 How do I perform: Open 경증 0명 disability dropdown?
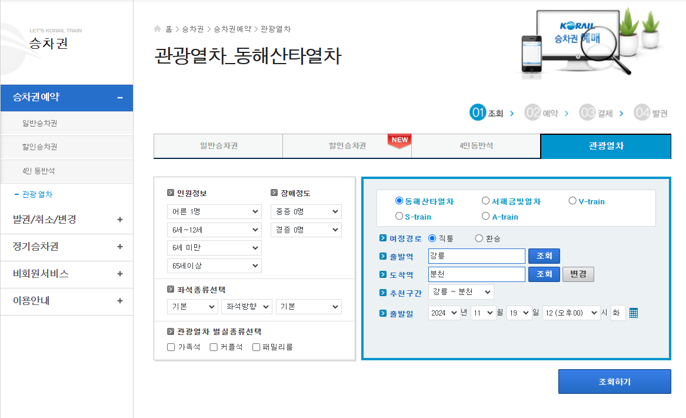point(307,230)
